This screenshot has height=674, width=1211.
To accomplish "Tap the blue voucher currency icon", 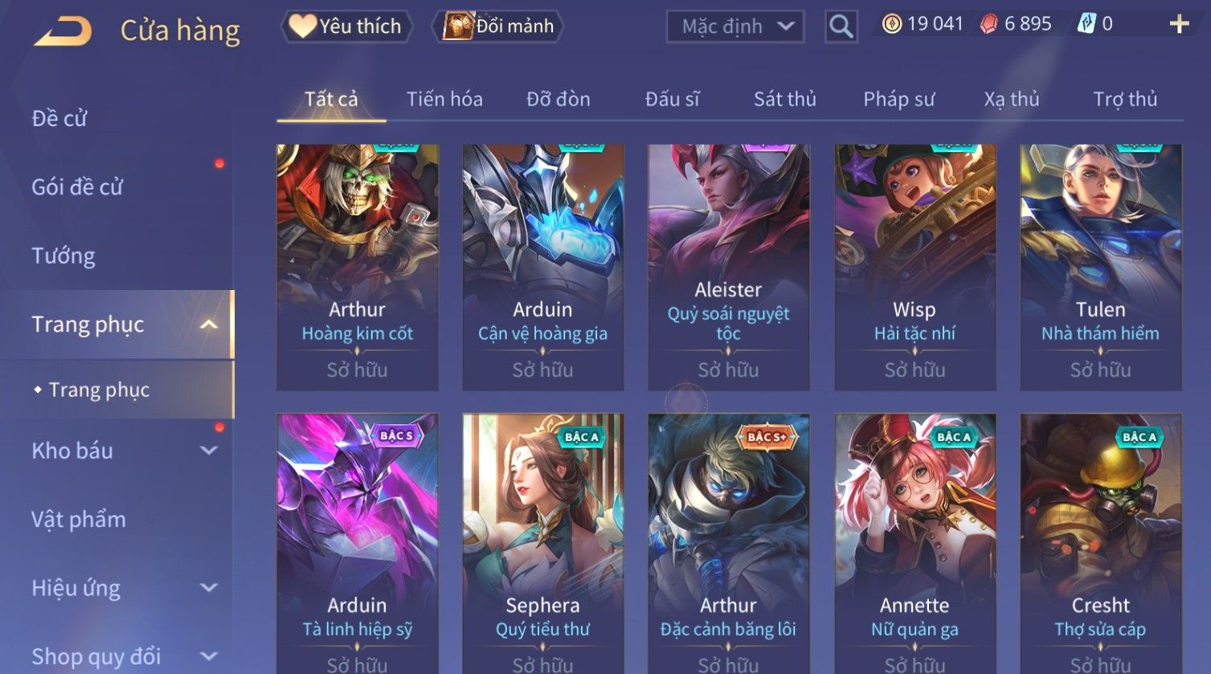I will pos(1086,24).
